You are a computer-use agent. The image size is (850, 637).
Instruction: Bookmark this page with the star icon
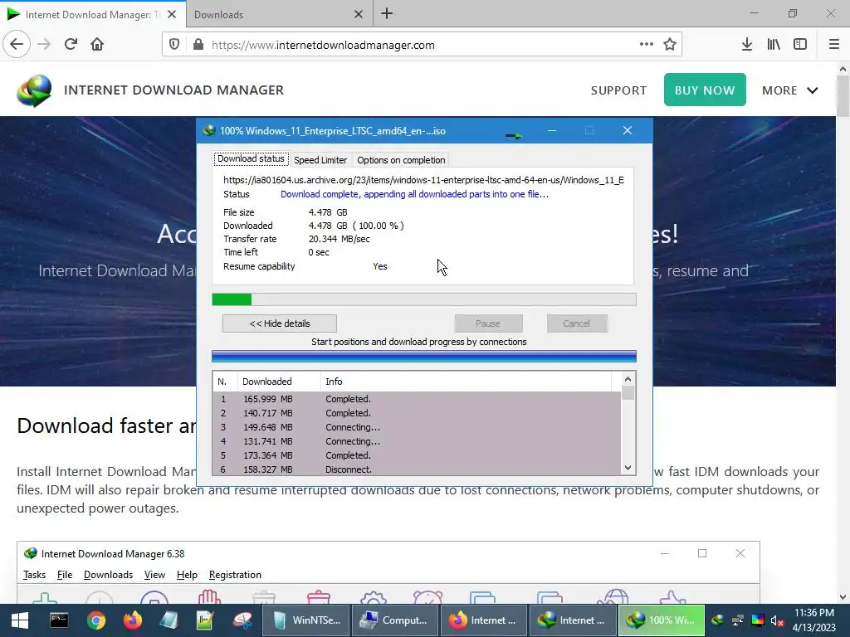(x=670, y=45)
